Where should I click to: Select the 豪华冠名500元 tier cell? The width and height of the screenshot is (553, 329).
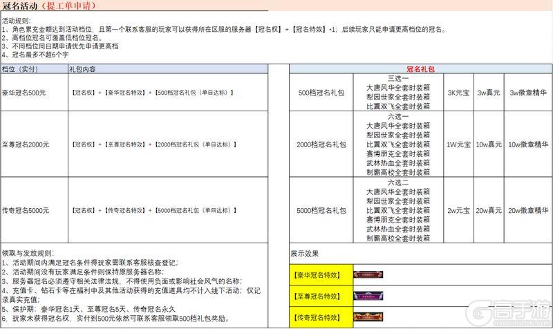coord(24,92)
